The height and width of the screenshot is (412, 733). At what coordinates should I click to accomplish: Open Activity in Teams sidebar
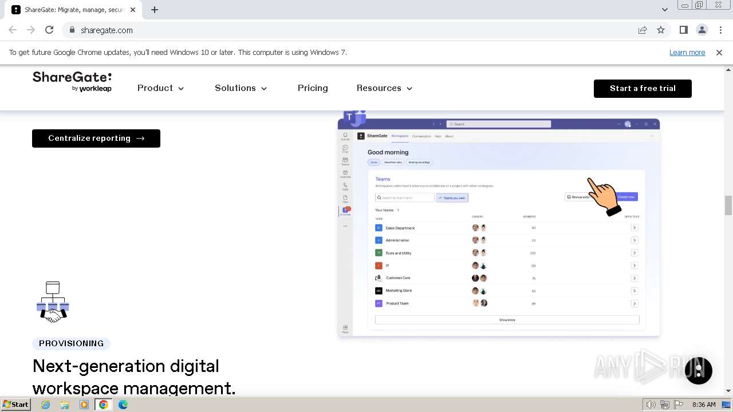point(345,136)
